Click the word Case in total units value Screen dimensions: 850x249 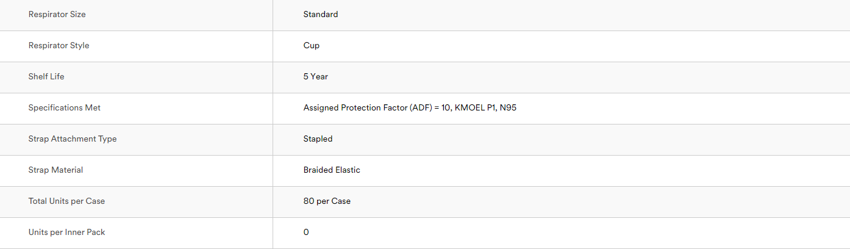[x=341, y=201]
